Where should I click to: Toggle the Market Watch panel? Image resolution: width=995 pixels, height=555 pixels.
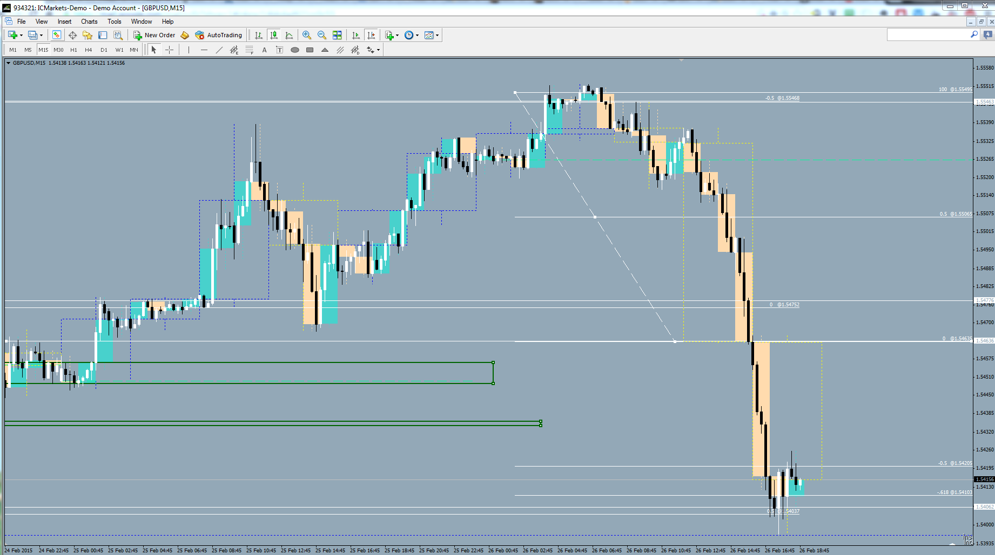[57, 35]
